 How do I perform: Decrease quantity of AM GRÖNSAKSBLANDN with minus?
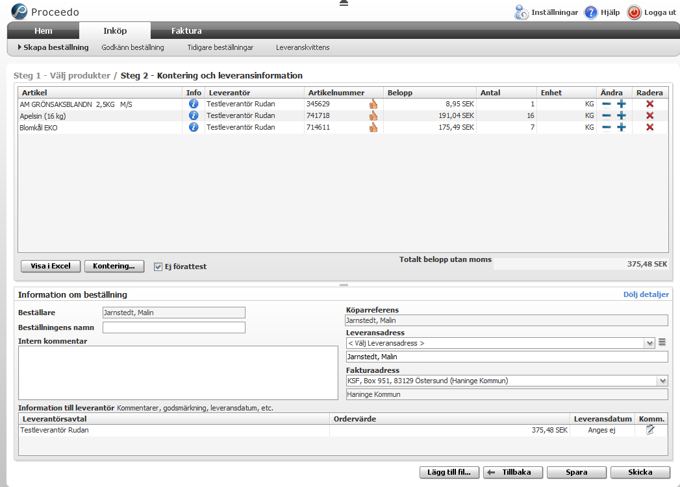(607, 104)
